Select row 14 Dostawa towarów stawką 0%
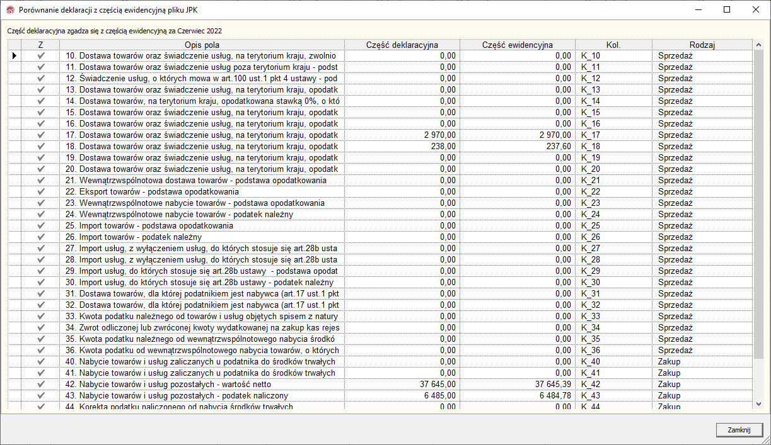Viewport: 771px width, 445px height. pos(202,101)
